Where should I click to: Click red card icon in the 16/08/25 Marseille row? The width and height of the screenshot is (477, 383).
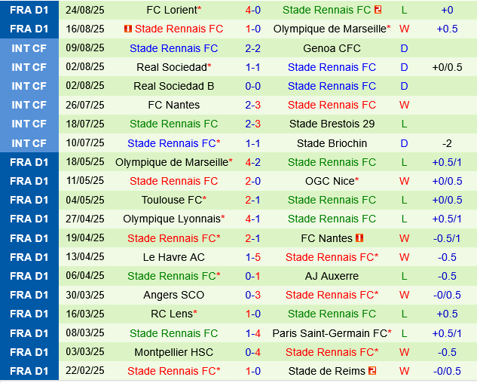tap(128, 29)
